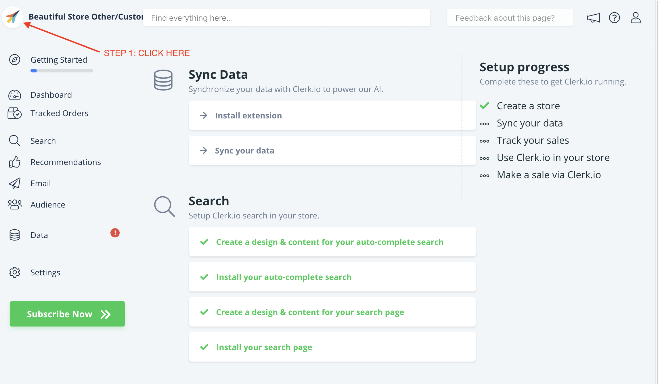Open Beautiful Store store selector
658x384 pixels.
click(x=86, y=17)
